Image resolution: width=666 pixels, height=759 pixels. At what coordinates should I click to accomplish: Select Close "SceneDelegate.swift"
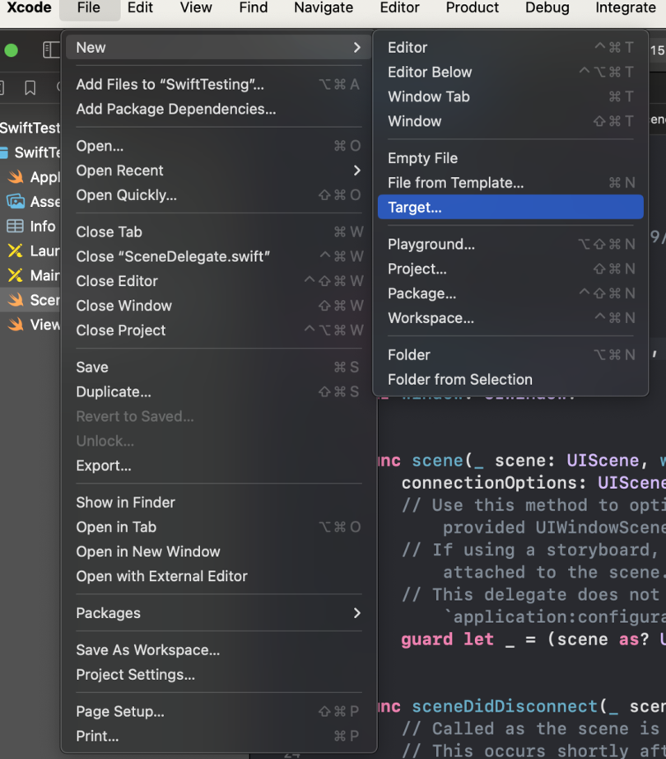pyautogui.click(x=219, y=256)
